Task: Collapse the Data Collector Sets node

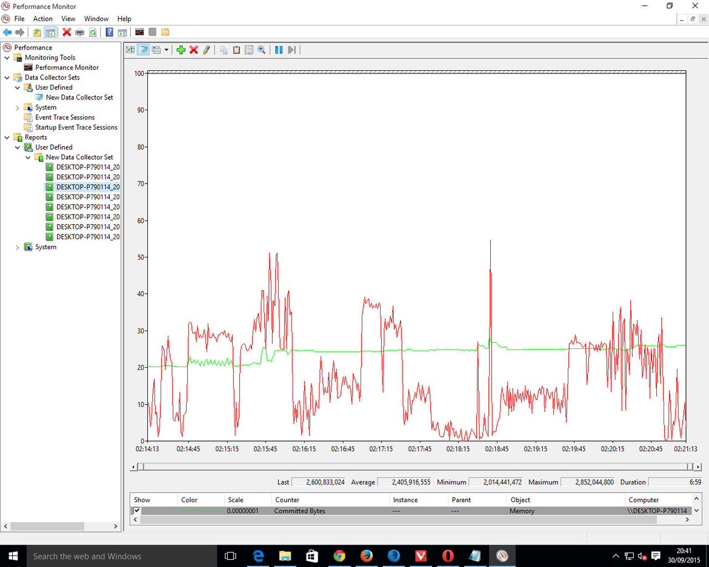Action: [7, 78]
